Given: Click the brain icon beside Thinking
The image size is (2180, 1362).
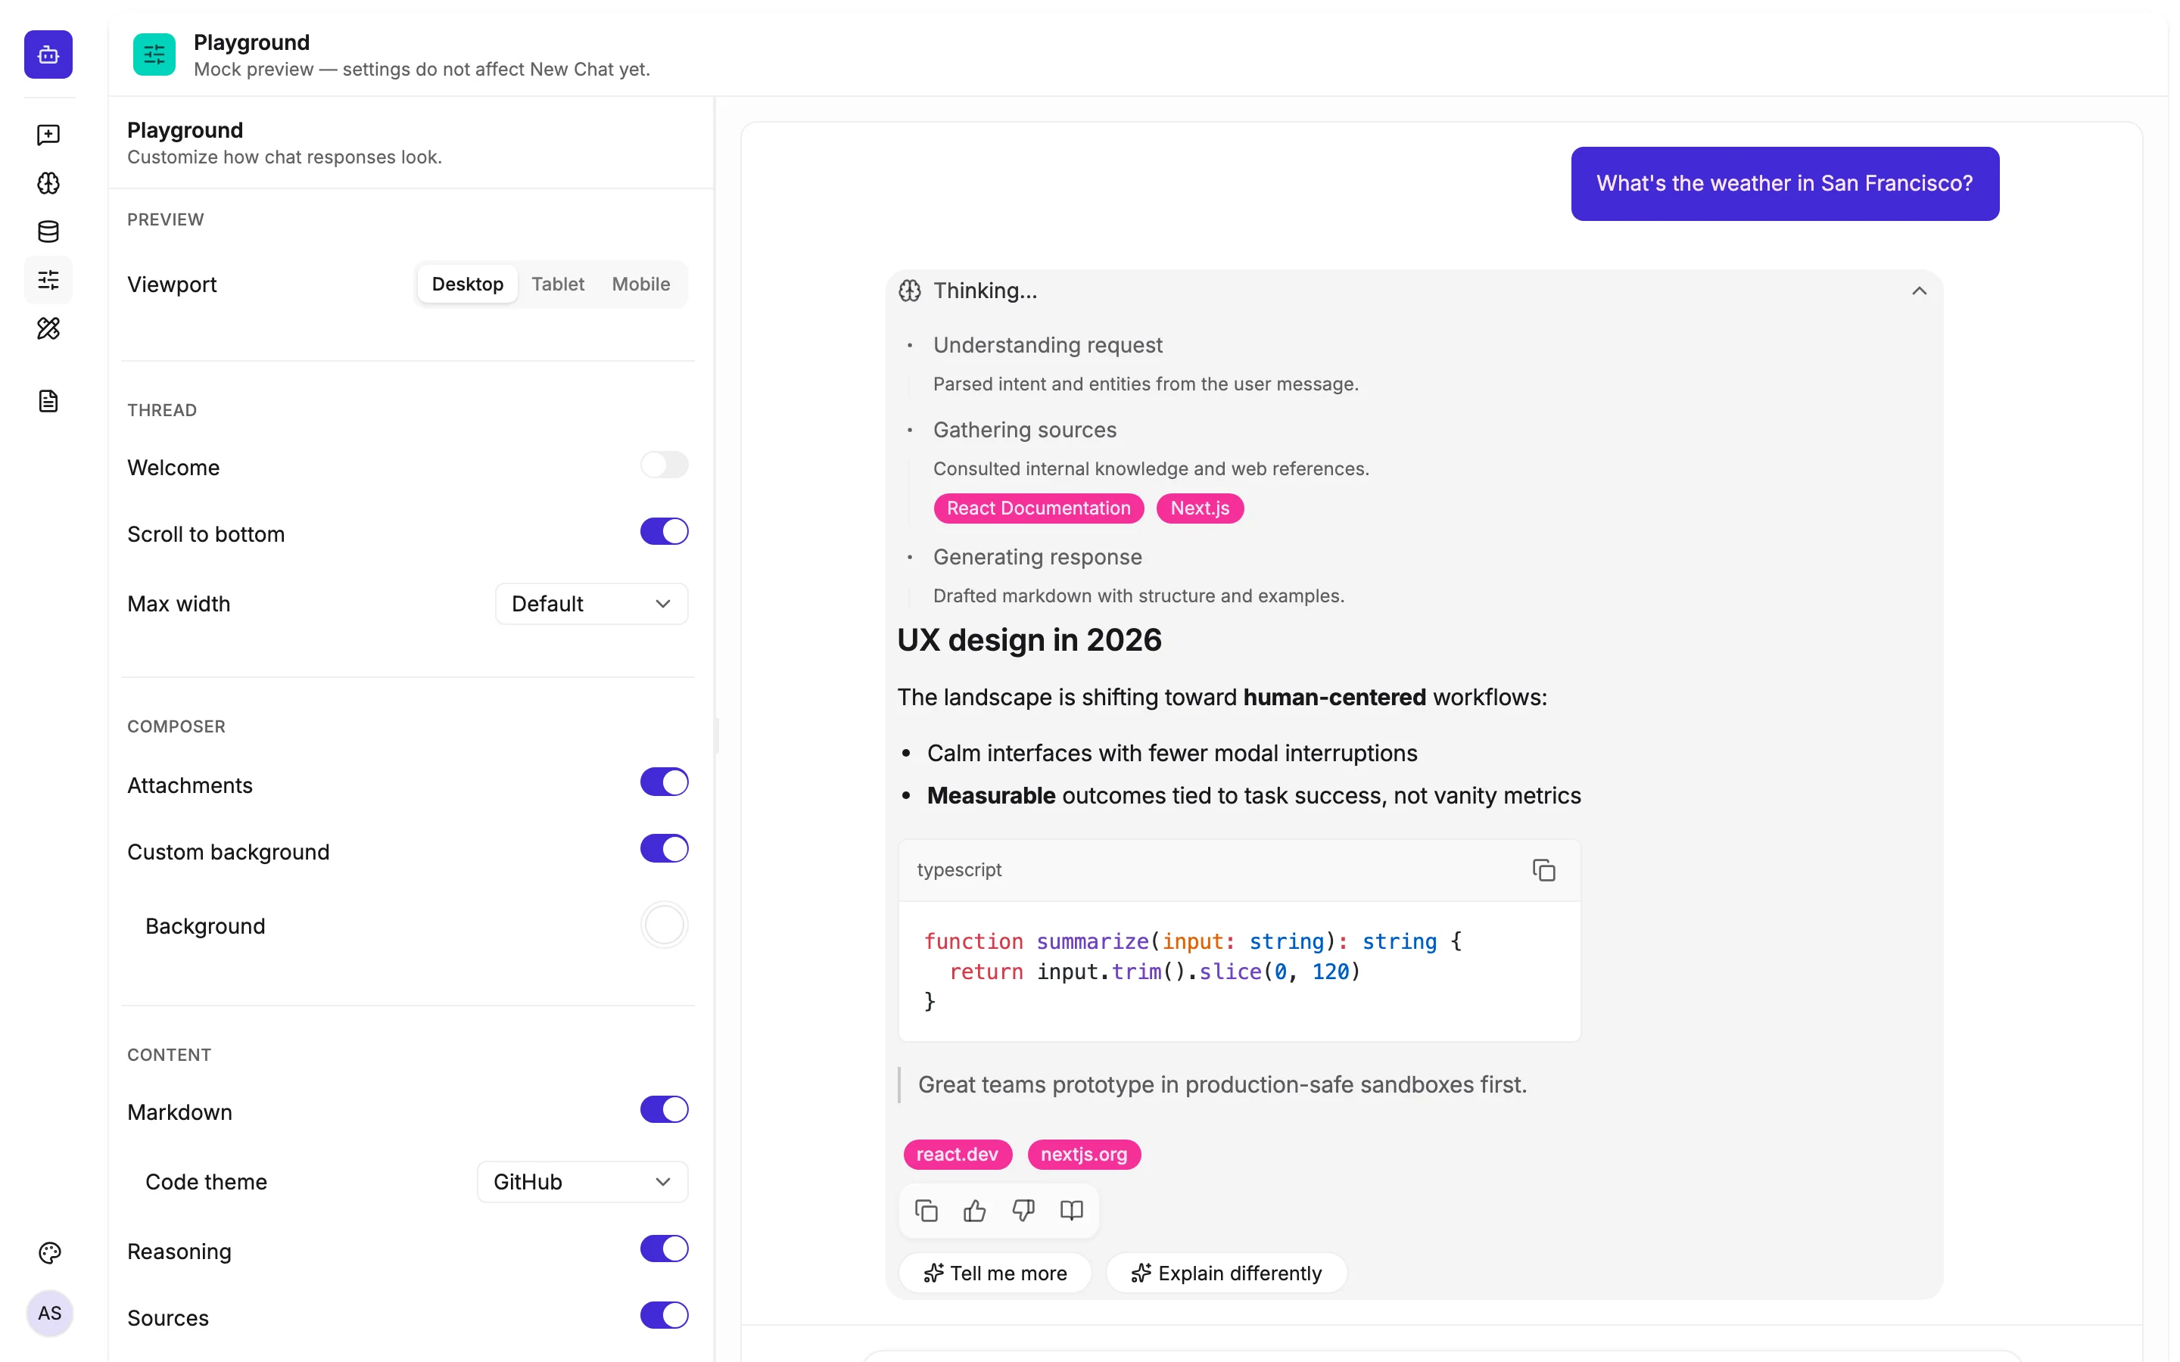Looking at the screenshot, I should [910, 291].
